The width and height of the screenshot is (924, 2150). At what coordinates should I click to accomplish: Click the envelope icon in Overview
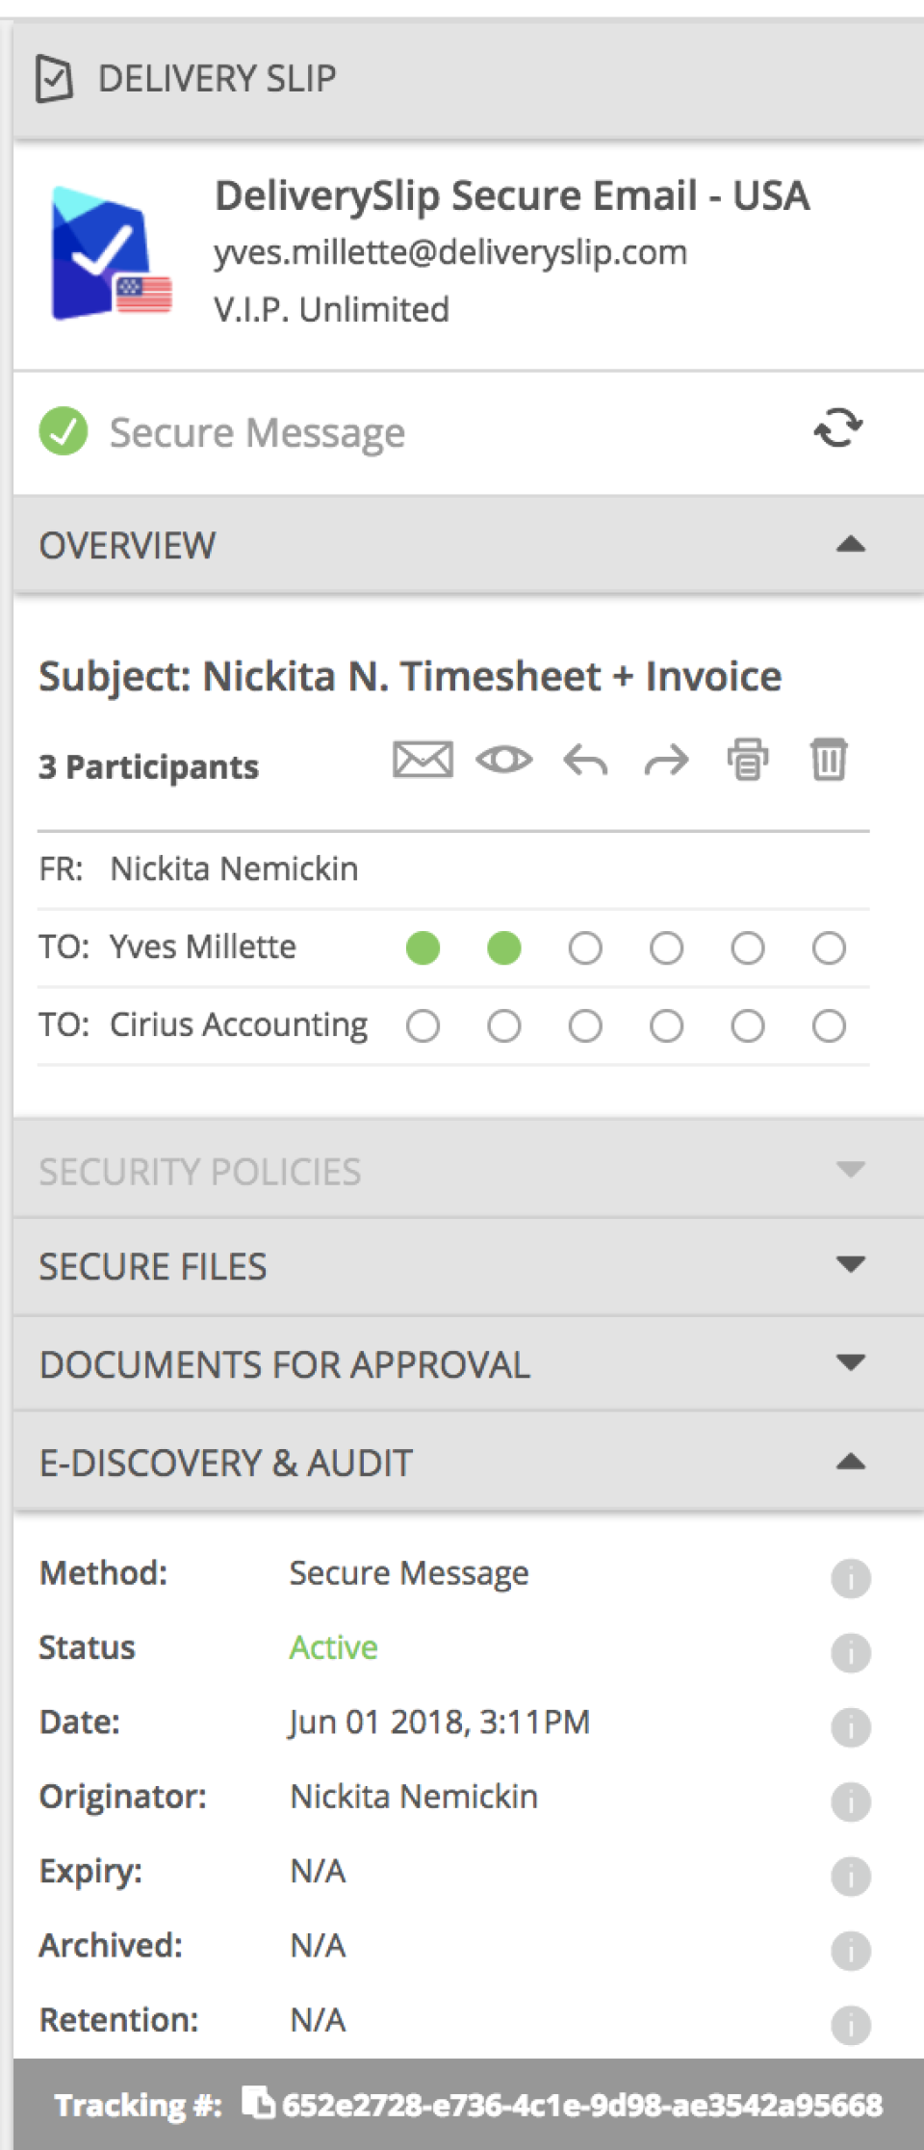pos(423,760)
